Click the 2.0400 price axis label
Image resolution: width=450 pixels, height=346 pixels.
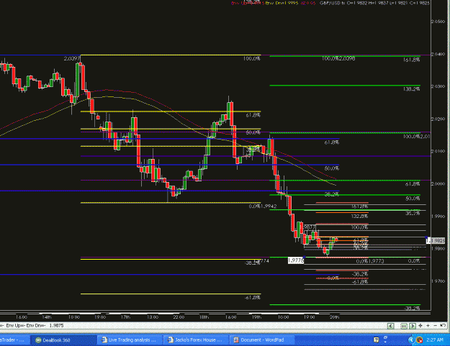[x=438, y=54]
